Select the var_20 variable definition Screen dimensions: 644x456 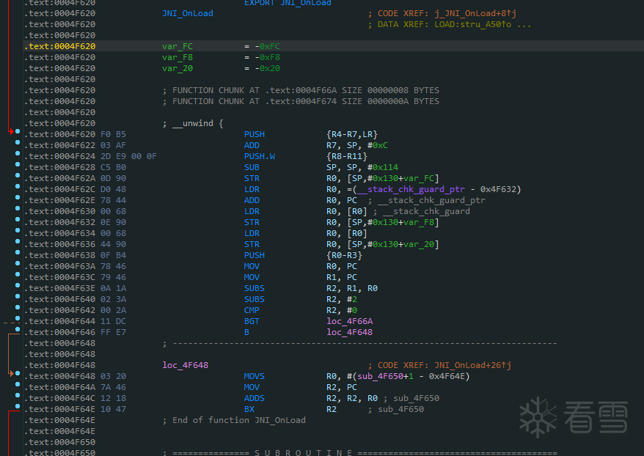(178, 68)
